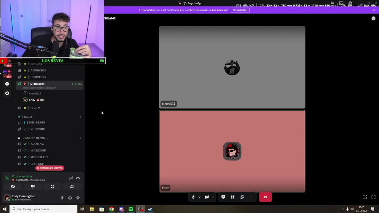Show hidden system tray icons
The image size is (379, 213).
pos(343,209)
